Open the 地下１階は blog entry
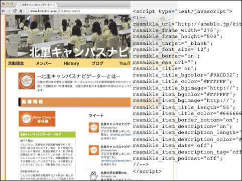 click(x=27, y=140)
